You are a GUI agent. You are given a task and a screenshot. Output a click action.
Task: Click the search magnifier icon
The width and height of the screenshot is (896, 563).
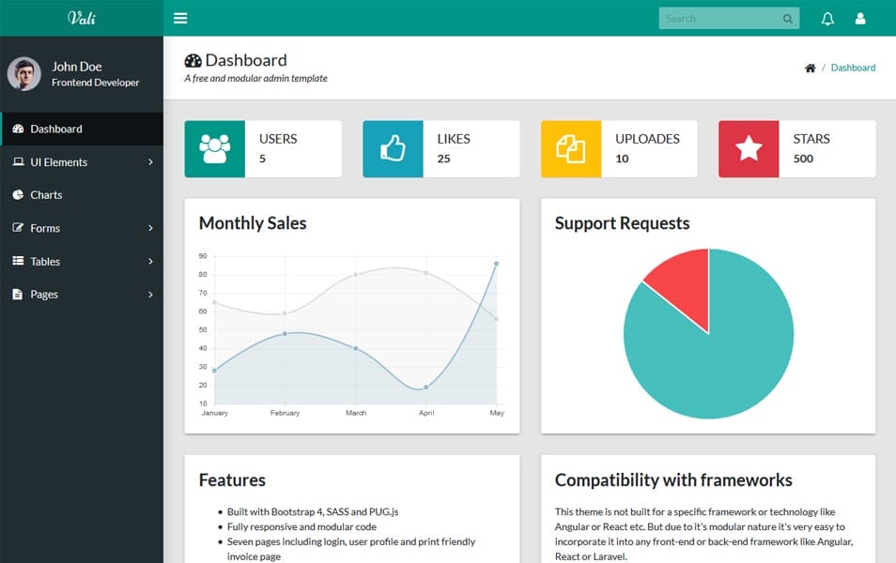[x=787, y=19]
